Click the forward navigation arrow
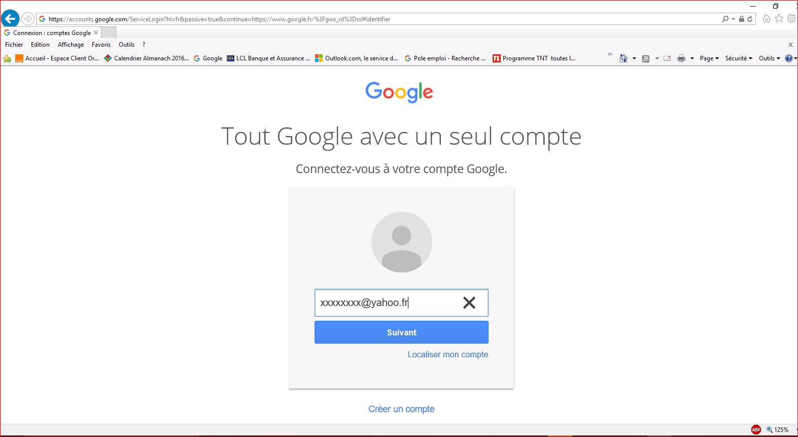798x437 pixels. (x=28, y=19)
